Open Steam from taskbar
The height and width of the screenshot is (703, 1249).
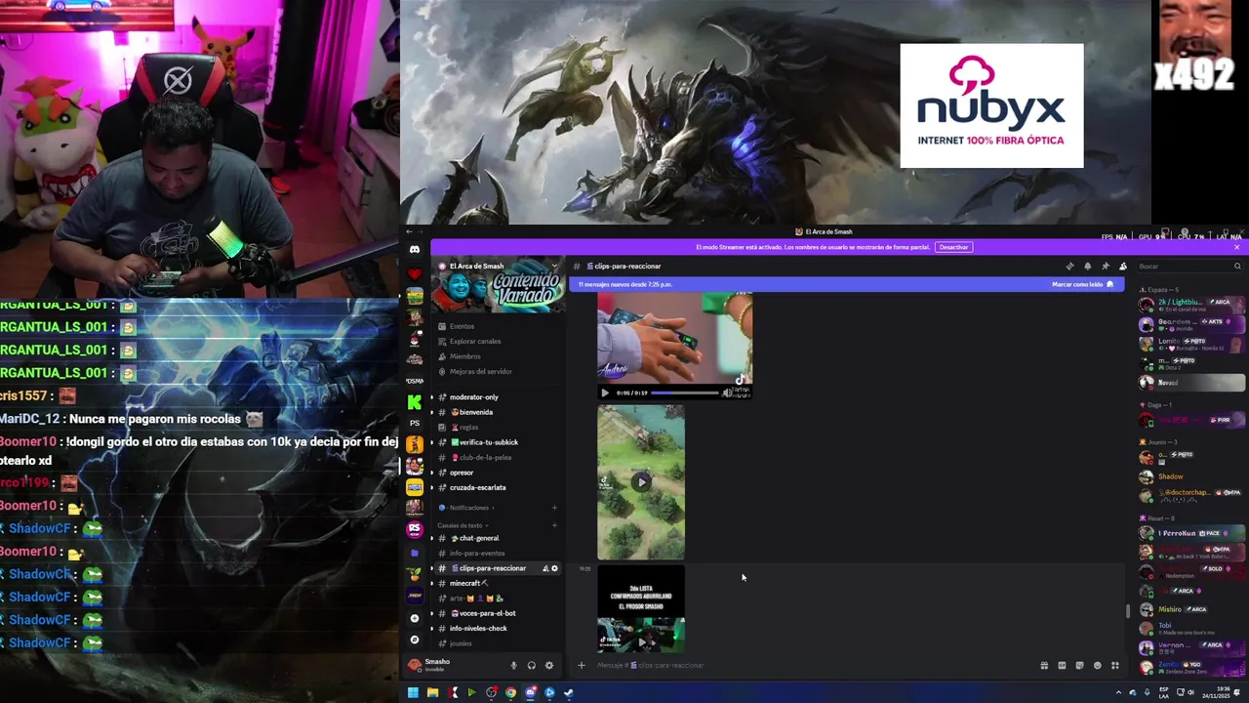pos(569,692)
